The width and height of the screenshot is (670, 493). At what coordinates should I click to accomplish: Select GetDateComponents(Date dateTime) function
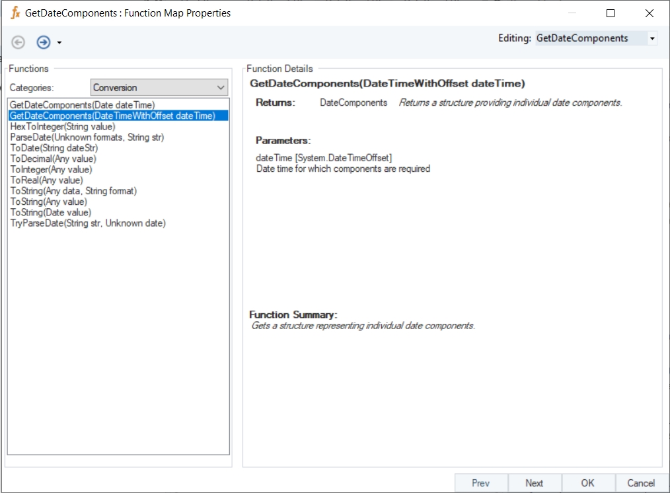point(82,105)
